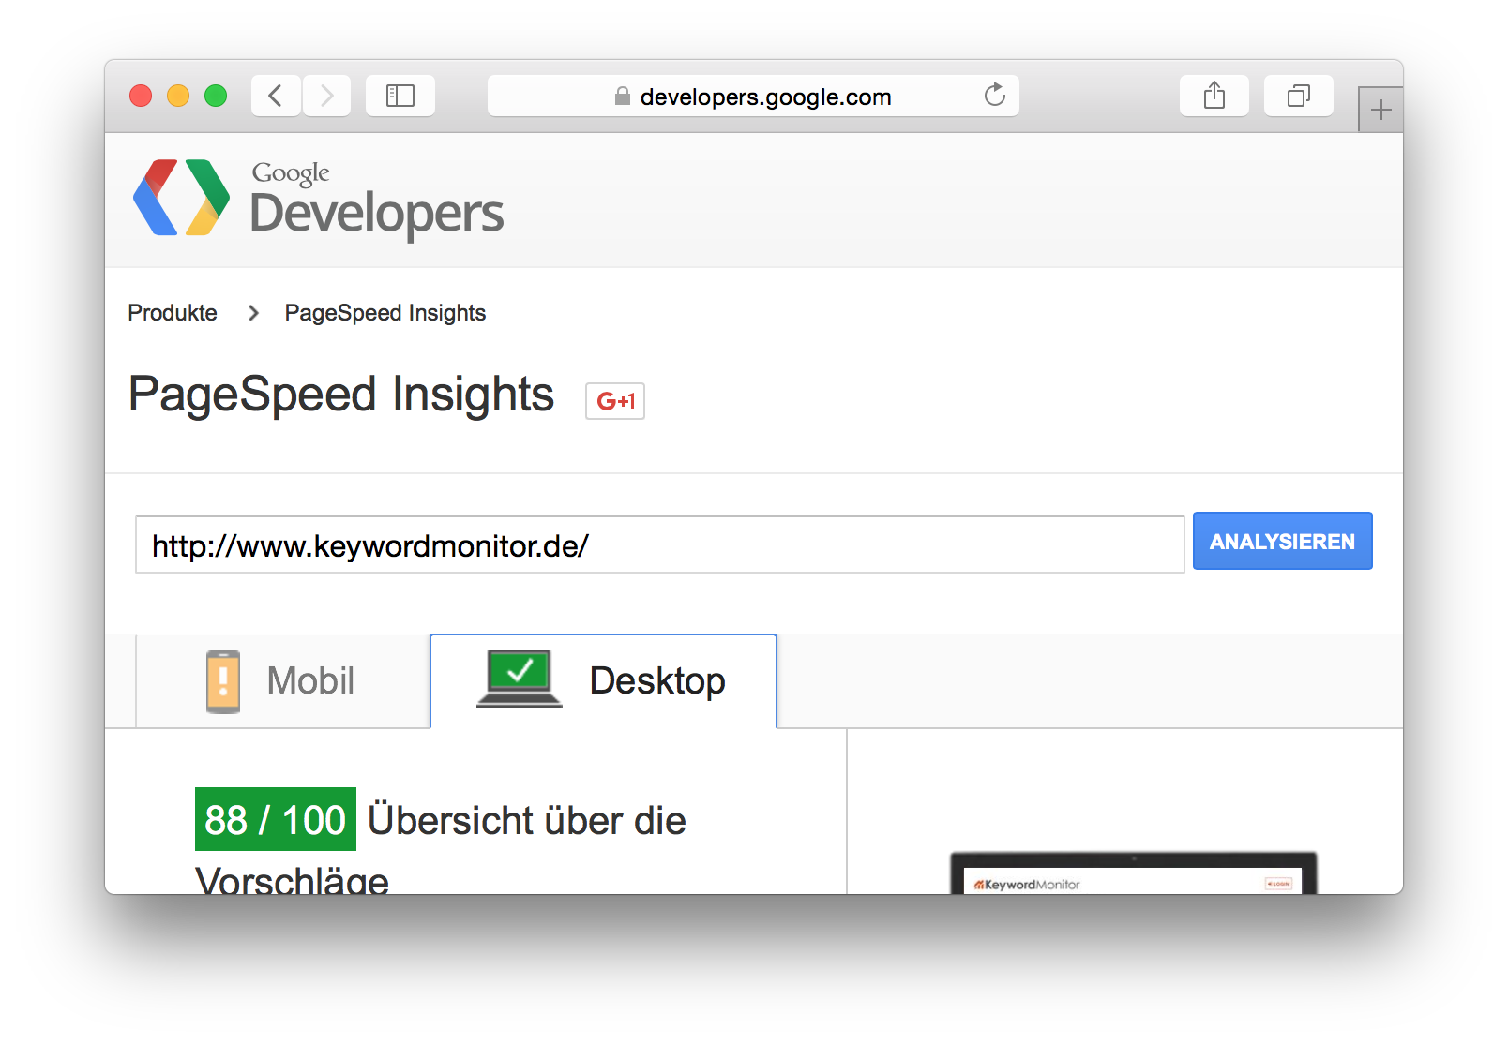Minimize the window with yellow button
This screenshot has width=1508, height=1044.
pos(178,96)
